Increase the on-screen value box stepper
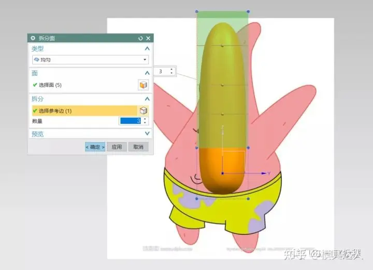This screenshot has height=270, width=373. (x=171, y=70)
